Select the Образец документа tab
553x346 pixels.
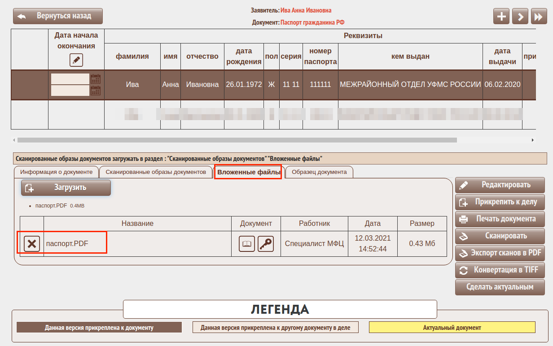point(319,172)
